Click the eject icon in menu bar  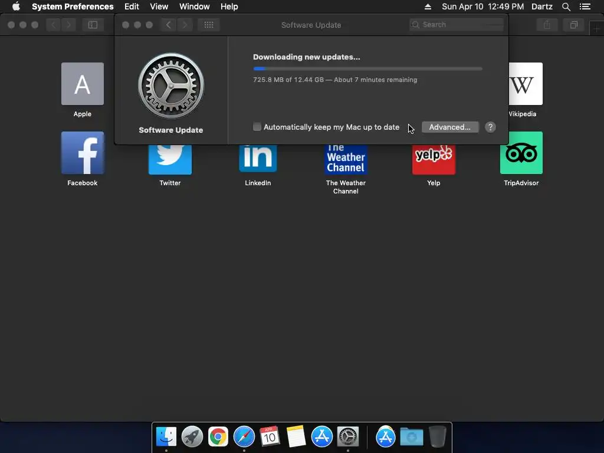click(428, 6)
